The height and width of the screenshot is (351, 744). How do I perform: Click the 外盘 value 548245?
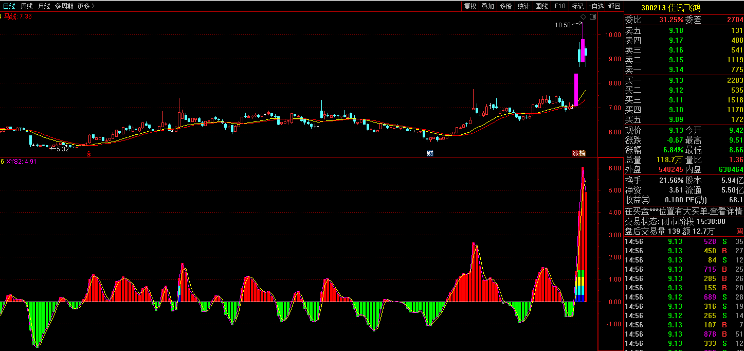pos(670,169)
